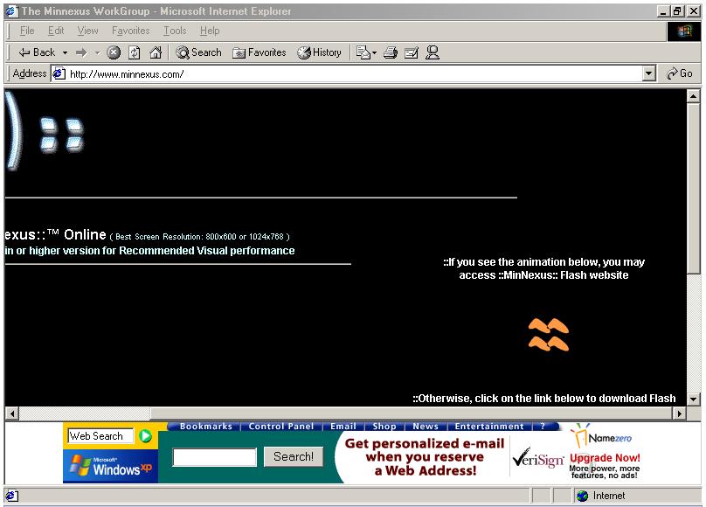Click the status bar page icon
This screenshot has width=706, height=507.
click(11, 496)
